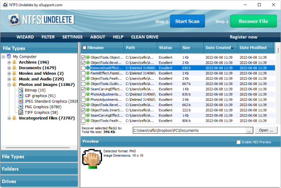Check the ObjectTools.Feath 806 b checkbox
The width and height of the screenshot is (281, 188).
tap(83, 121)
